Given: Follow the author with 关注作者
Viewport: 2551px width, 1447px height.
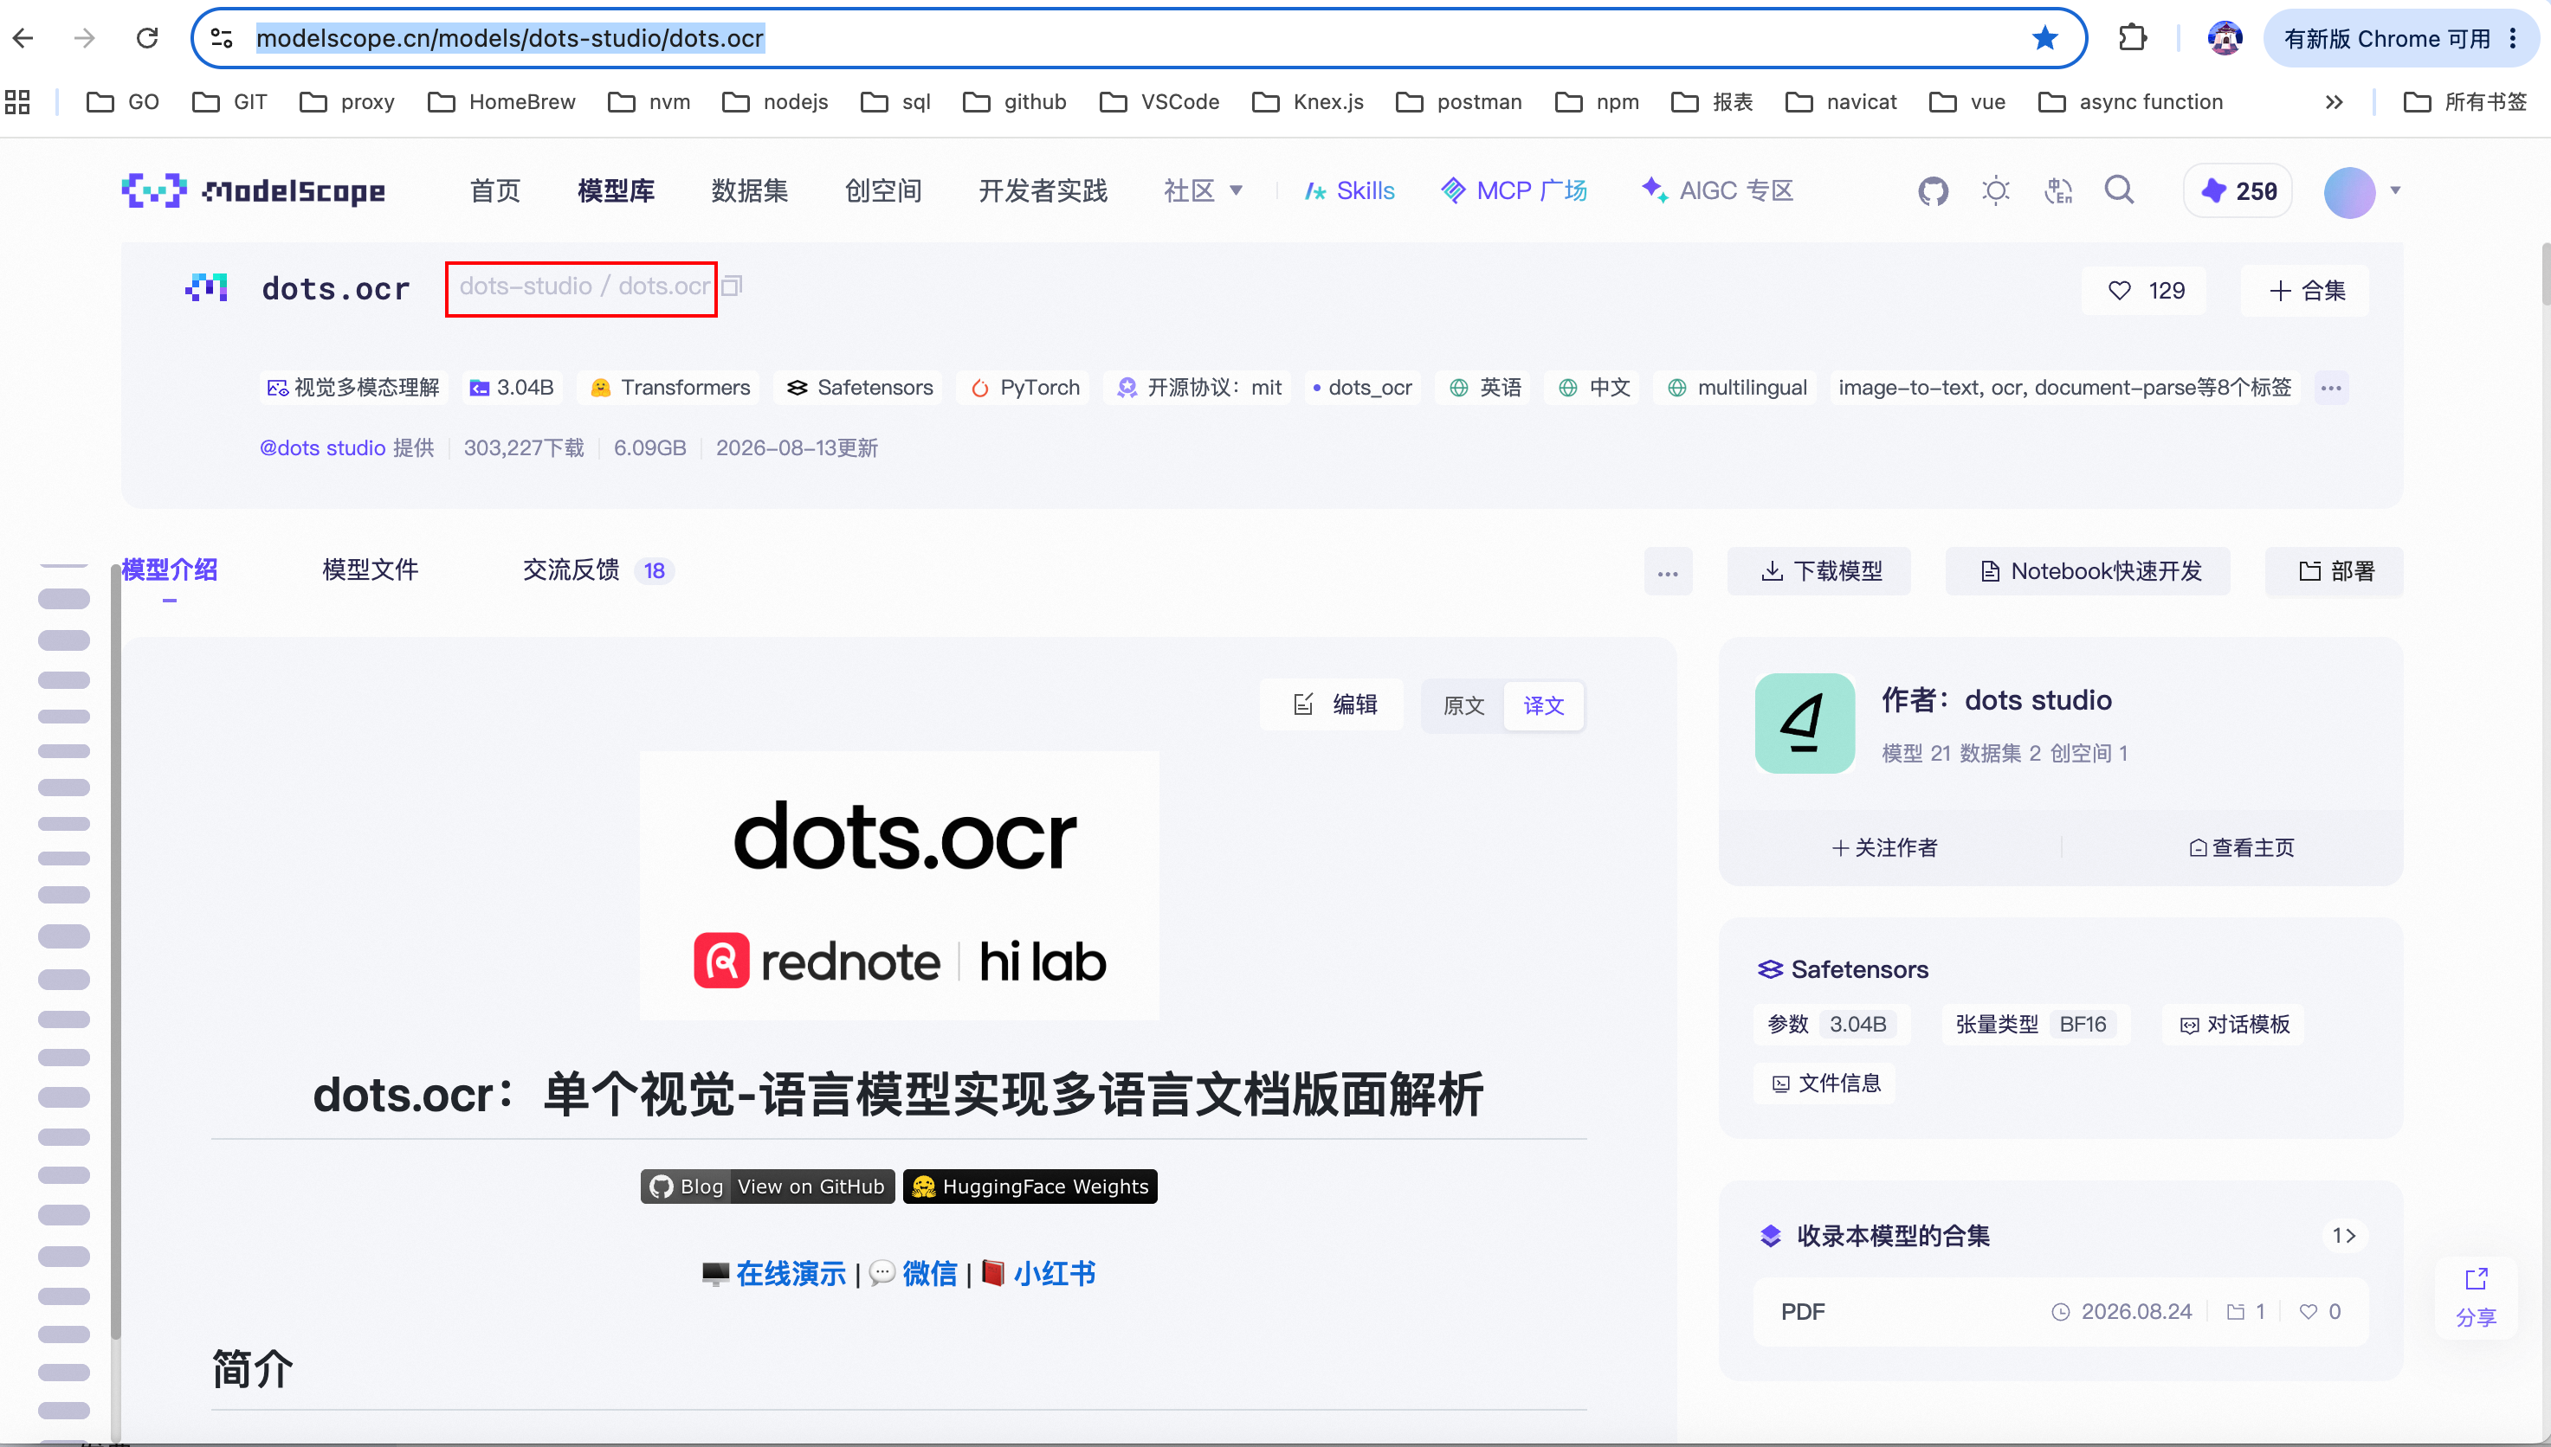Looking at the screenshot, I should pos(1885,848).
